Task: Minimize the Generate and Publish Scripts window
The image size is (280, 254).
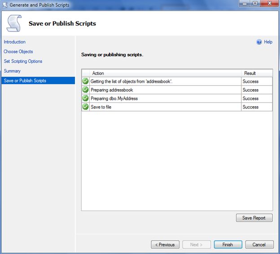Action: [244, 4]
